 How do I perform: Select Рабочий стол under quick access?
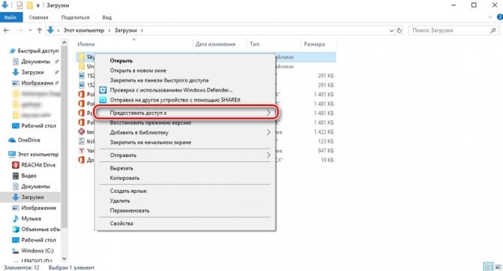38,125
